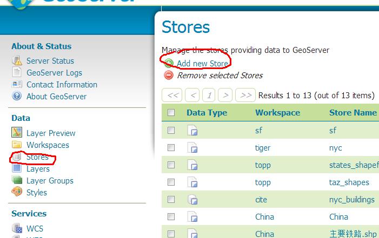The width and height of the screenshot is (379, 238).
Task: Open About GeoServer page
Action: [57, 96]
